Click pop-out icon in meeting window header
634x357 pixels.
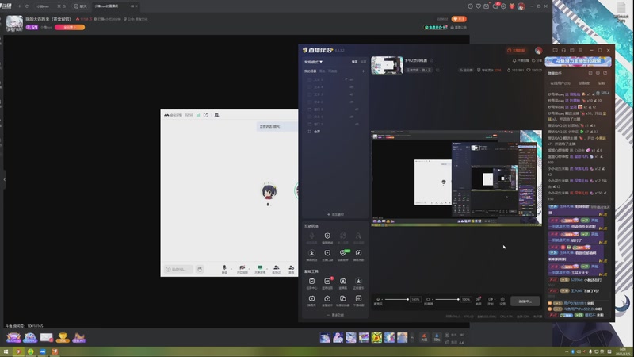(x=205, y=115)
